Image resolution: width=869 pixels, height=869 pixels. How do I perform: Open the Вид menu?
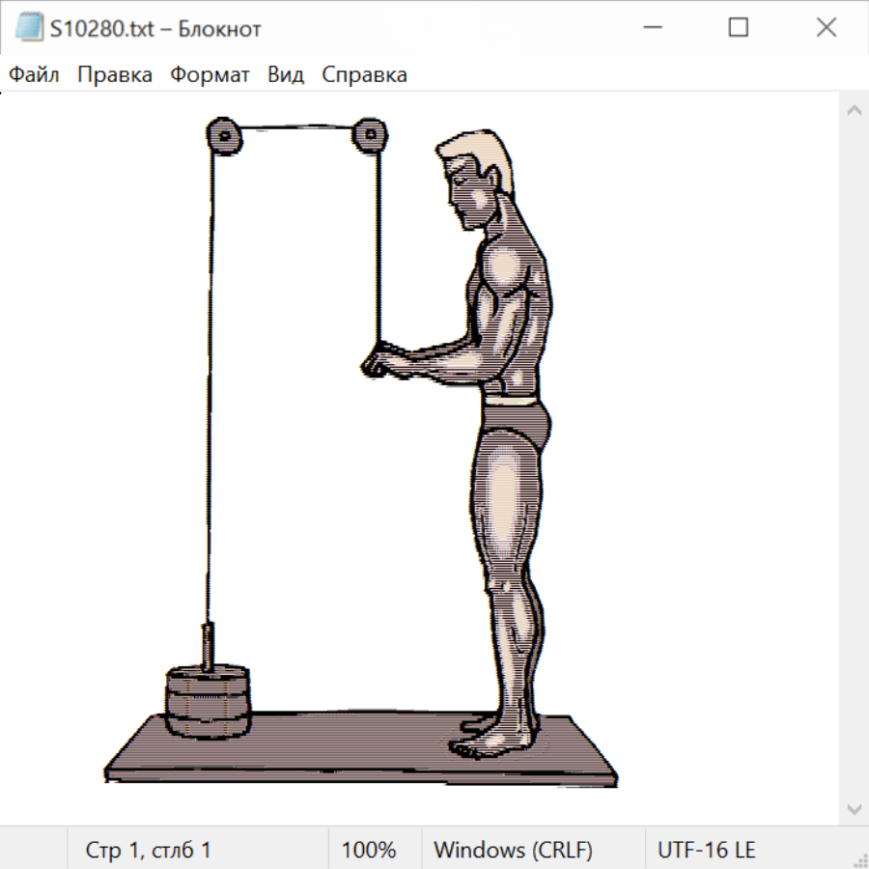coord(285,74)
